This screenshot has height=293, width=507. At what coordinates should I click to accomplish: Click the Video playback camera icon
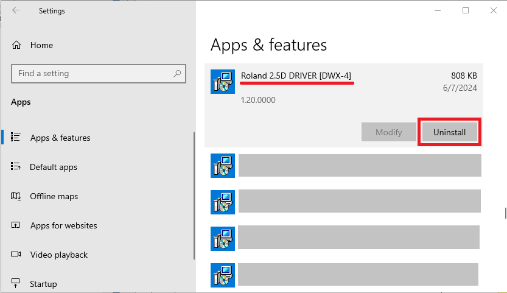[16, 254]
